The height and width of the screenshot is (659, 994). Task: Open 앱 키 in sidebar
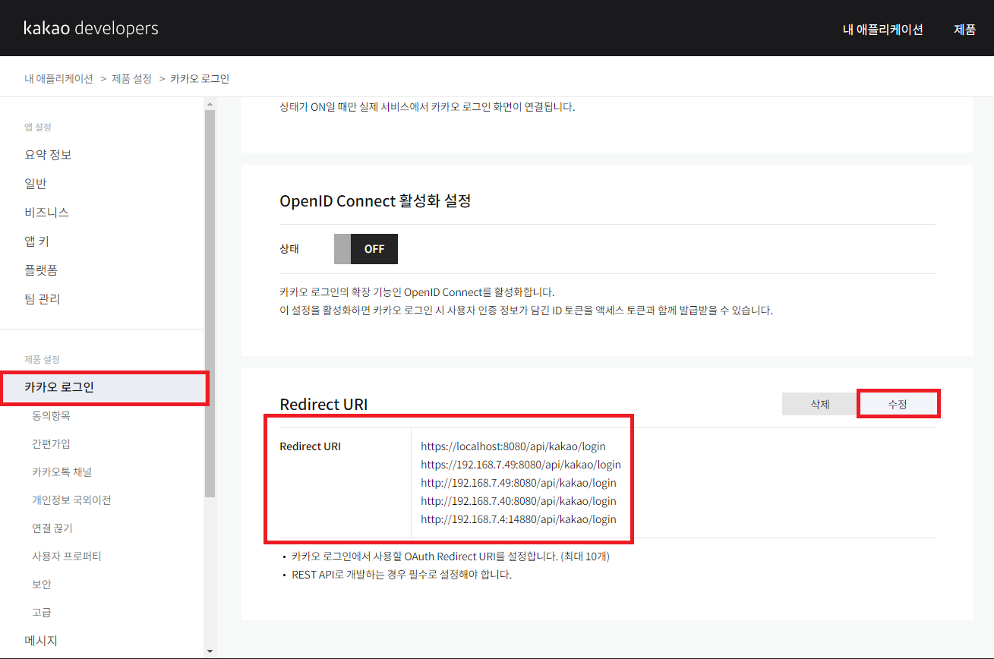(x=36, y=241)
